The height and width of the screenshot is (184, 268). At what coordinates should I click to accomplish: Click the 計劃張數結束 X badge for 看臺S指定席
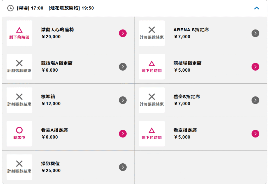point(152,100)
